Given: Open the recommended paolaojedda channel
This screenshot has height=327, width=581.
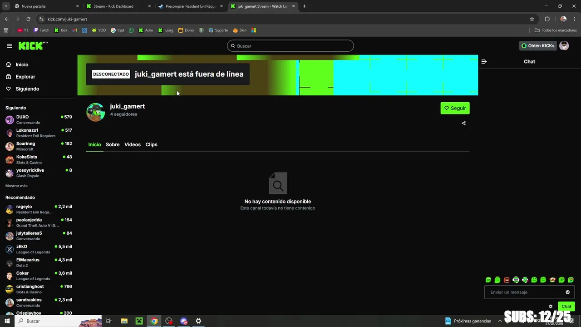Looking at the screenshot, I should (x=39, y=223).
